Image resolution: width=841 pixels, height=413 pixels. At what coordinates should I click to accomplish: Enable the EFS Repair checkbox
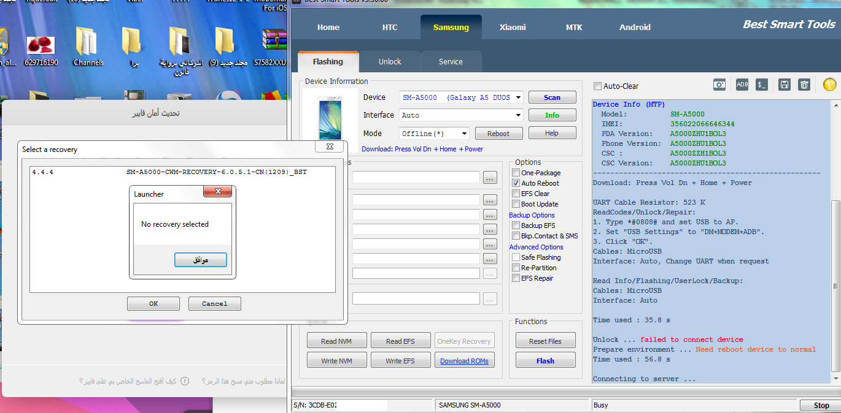pos(516,278)
